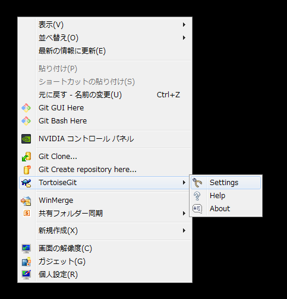Select 個人設定(R)

105,275
